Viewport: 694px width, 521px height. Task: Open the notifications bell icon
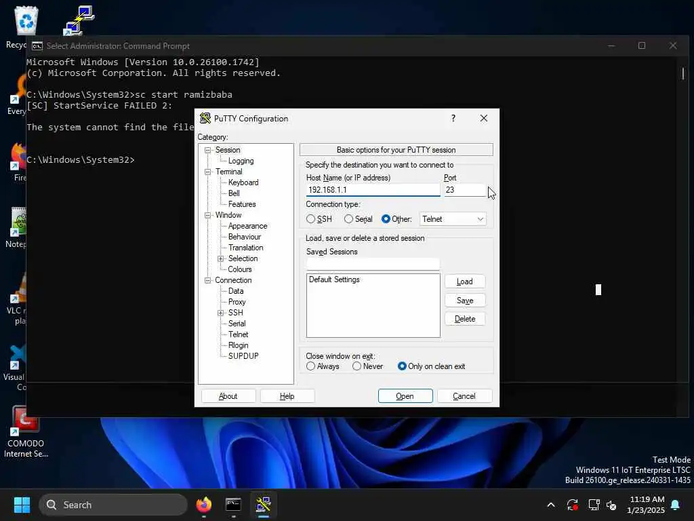tap(676, 505)
